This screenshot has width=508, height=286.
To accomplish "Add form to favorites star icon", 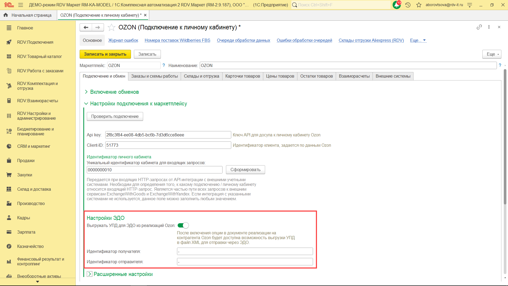I will tap(111, 27).
